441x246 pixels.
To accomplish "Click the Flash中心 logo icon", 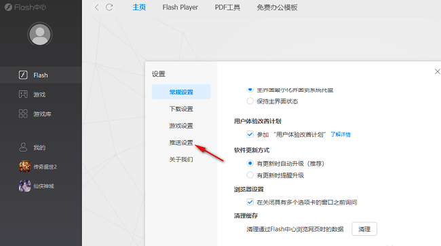I will pyautogui.click(x=8, y=7).
